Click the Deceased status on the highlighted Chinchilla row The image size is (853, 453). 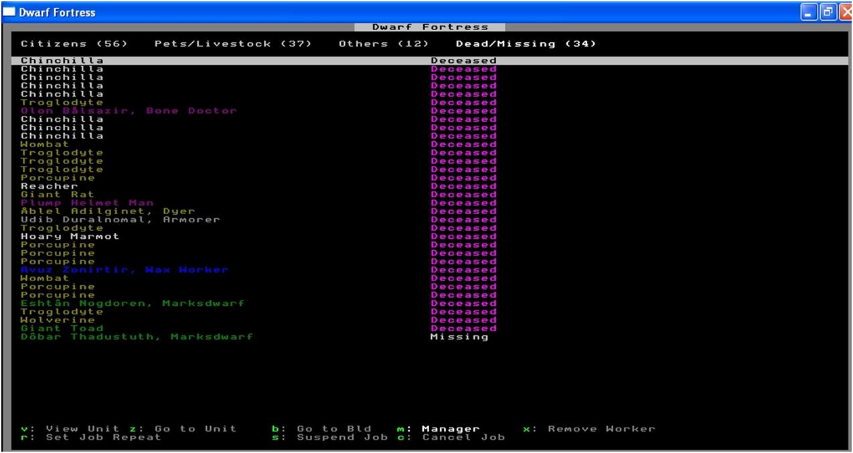(463, 61)
